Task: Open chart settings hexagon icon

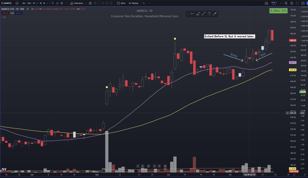Action: click(292, 3)
